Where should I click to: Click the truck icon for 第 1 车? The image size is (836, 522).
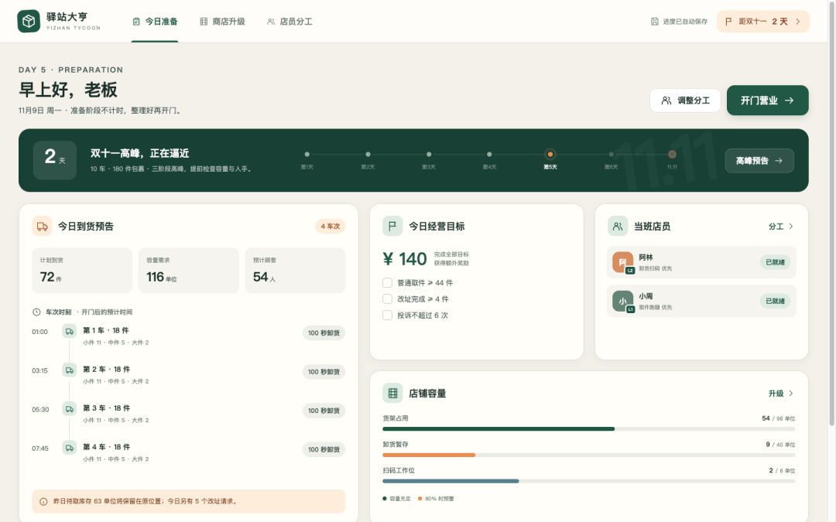pyautogui.click(x=70, y=331)
